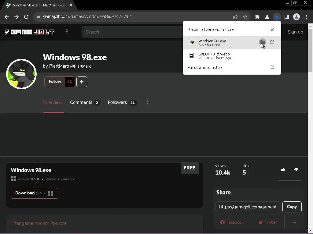The height and width of the screenshot is (234, 313).
Task: Focus the Game Jolt Search field
Action: (132, 32)
